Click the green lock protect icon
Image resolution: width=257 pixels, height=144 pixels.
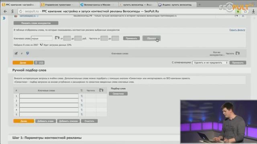238,11
